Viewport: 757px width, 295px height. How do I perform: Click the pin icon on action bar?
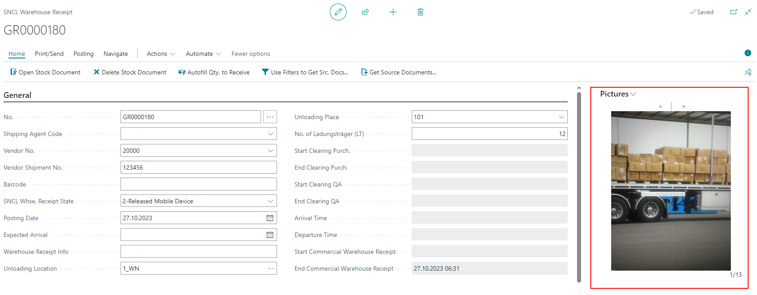click(748, 72)
